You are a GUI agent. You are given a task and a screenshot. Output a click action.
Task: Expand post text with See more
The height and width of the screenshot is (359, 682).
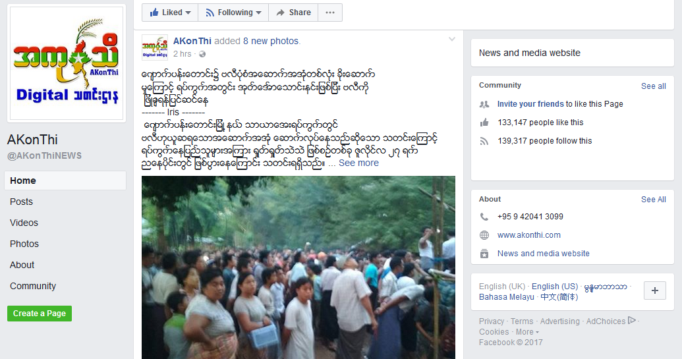(x=359, y=163)
